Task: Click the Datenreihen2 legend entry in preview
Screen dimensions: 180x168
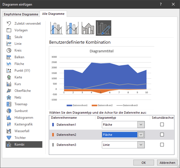Action: (x=102, y=105)
